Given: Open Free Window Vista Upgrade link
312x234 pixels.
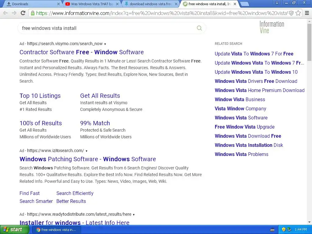Looking at the screenshot, I should (x=245, y=127).
